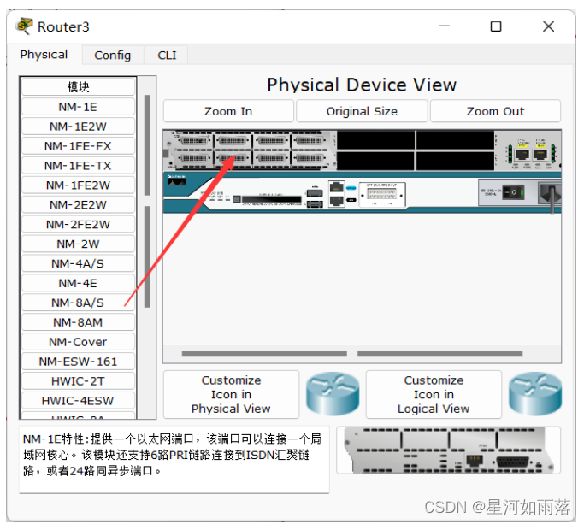This screenshot has width=584, height=524.
Task: Click the Router3 window title icon
Action: 24,26
